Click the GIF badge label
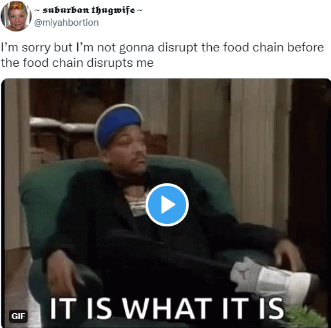This screenshot has width=331, height=328. coord(18,316)
